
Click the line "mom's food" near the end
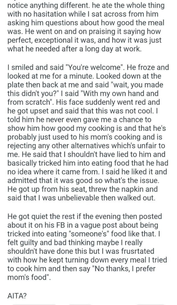click(x=29, y=277)
